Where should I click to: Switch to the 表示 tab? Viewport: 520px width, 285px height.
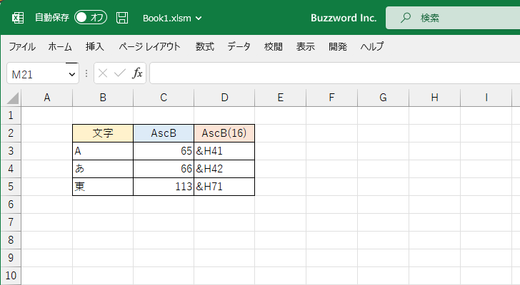coord(306,46)
